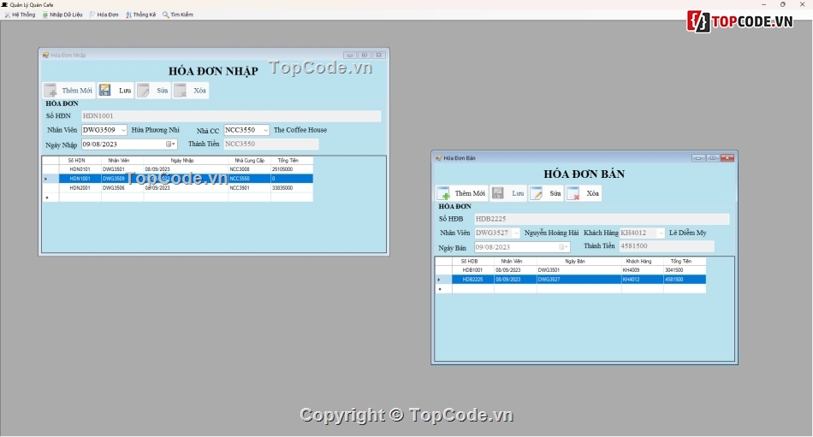The height and width of the screenshot is (437, 813).
Task: Open the Tìm Kiếm menu
Action: [x=178, y=15]
